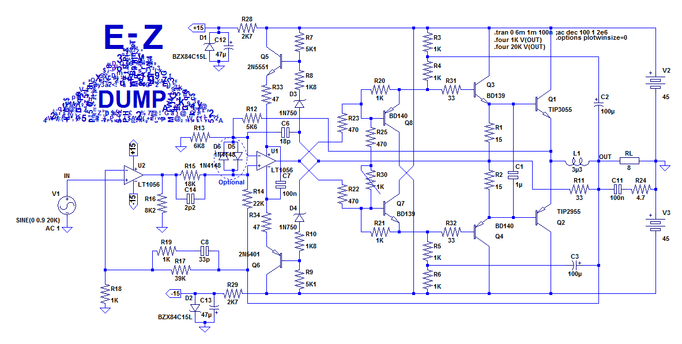Select the Q5 transistor symbol

point(275,61)
